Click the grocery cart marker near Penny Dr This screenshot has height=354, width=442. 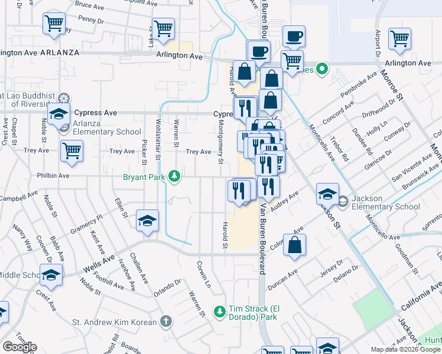[54, 24]
